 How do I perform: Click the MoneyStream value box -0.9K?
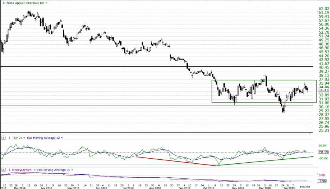322,181
